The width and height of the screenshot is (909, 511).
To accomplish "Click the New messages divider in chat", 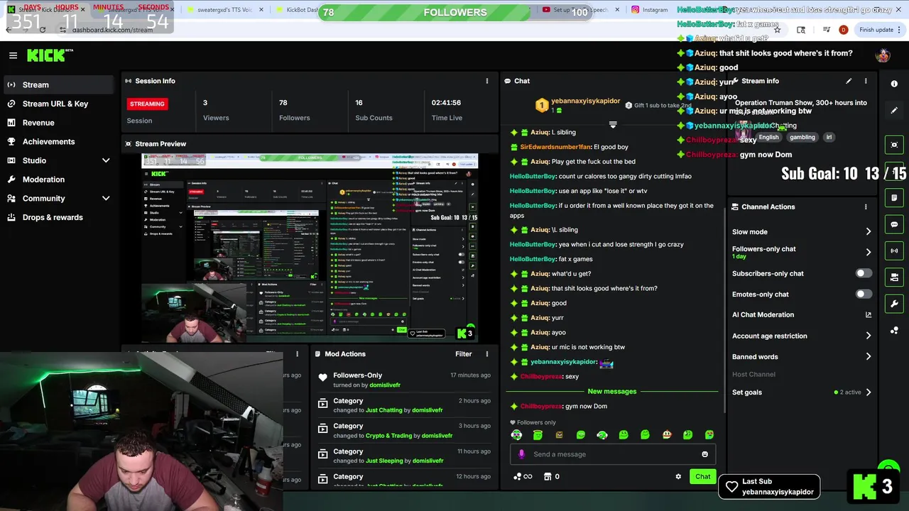I will 611,391.
